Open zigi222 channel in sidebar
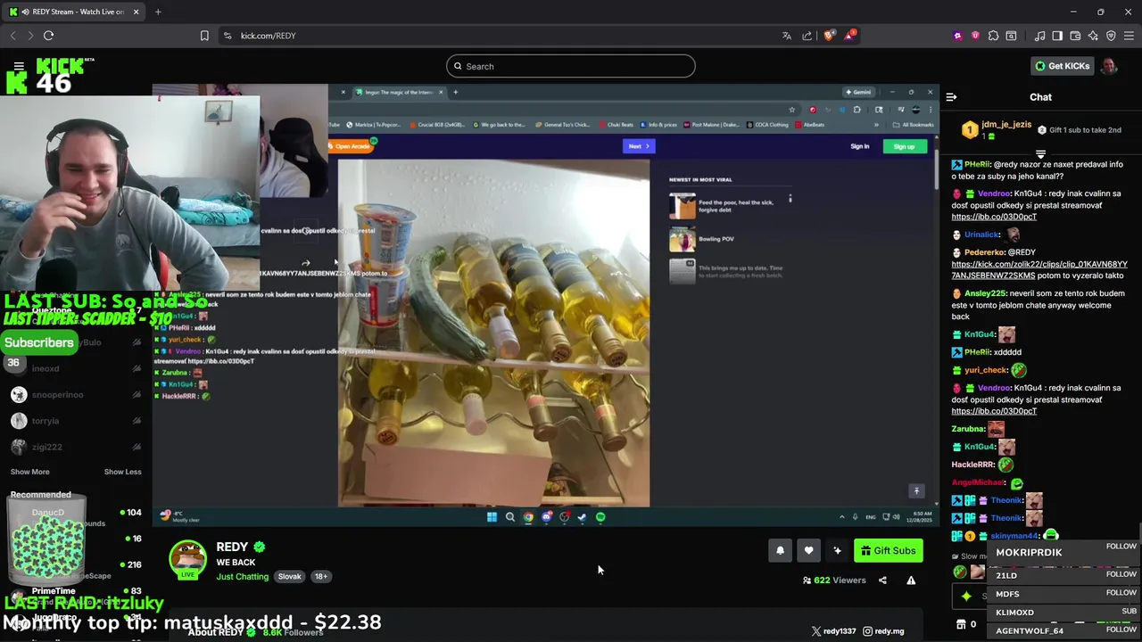This screenshot has height=642, width=1142. click(47, 447)
